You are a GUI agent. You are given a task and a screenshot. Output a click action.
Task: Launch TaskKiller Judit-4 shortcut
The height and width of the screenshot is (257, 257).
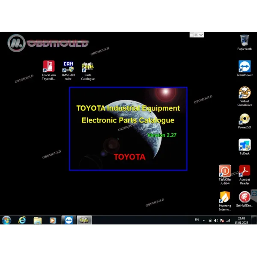click(x=225, y=175)
